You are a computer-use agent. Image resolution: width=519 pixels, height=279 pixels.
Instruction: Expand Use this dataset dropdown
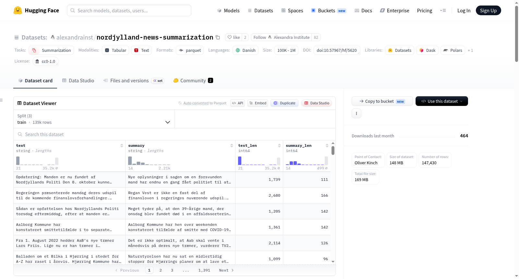[x=442, y=101]
